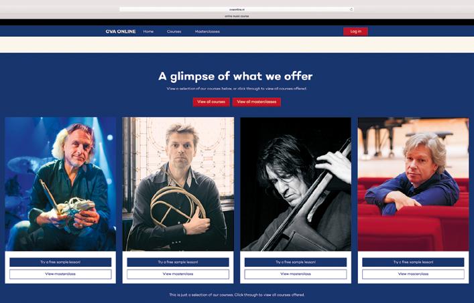Try a free sample lesson on the first card
The width and height of the screenshot is (474, 303).
point(60,262)
